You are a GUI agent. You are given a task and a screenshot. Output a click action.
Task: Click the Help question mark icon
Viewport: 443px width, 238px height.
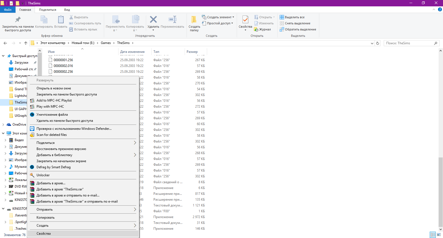tap(440, 9)
